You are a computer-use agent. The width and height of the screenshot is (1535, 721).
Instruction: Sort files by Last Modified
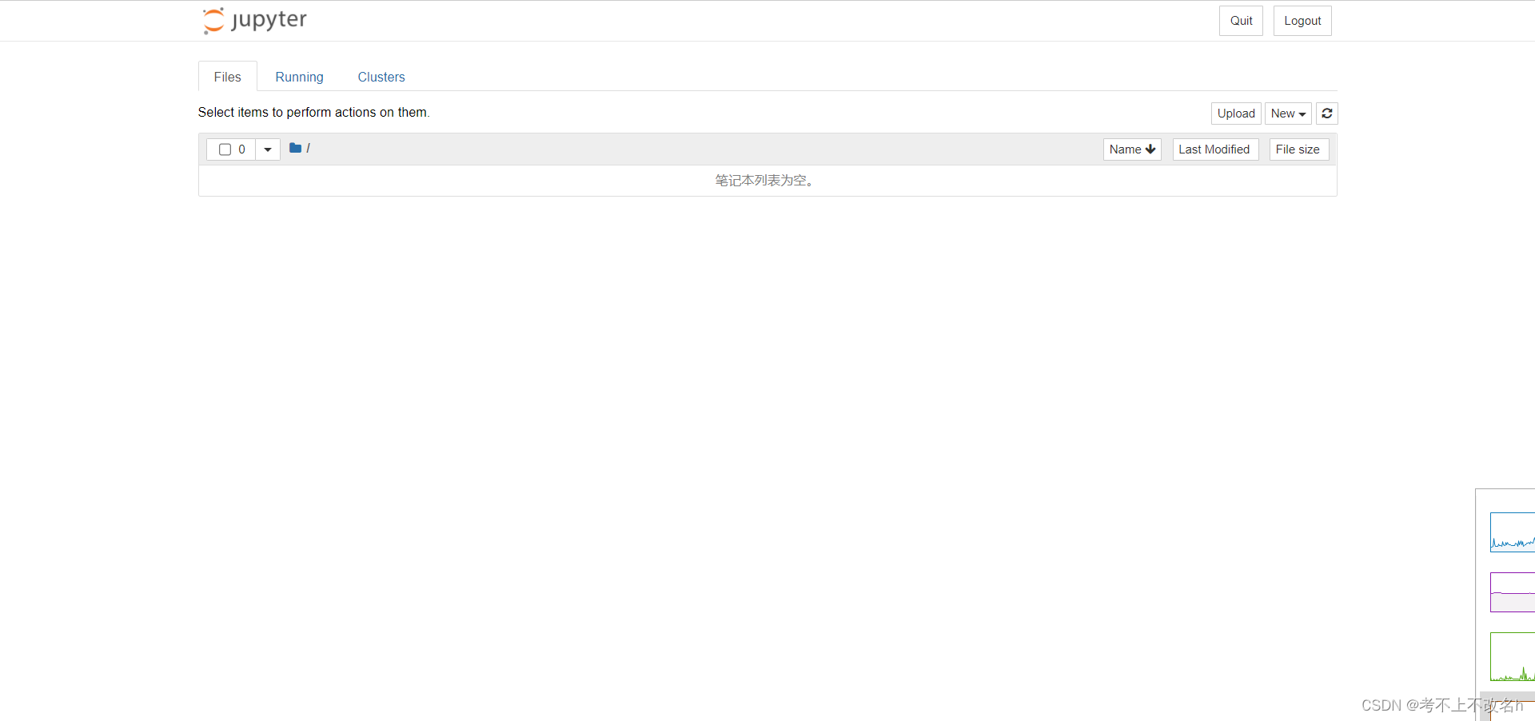coord(1214,149)
